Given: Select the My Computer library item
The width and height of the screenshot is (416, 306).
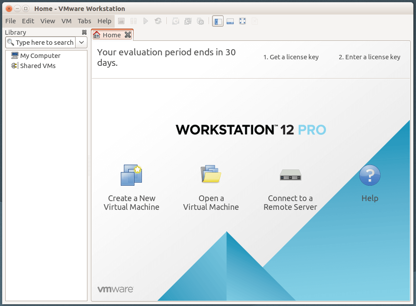Looking at the screenshot, I should click(40, 56).
